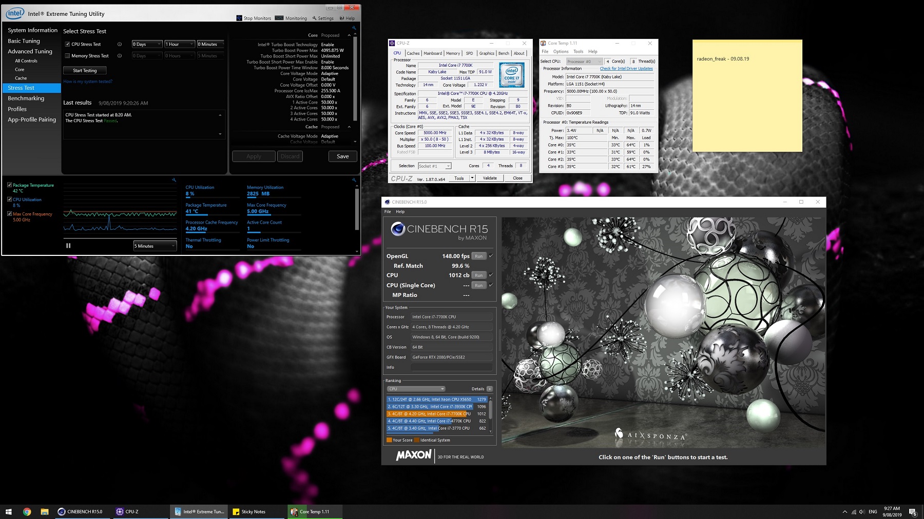924x519 pixels.
Task: Select ranking row 'Intel Xeon CPU X5650'
Action: [436, 399]
